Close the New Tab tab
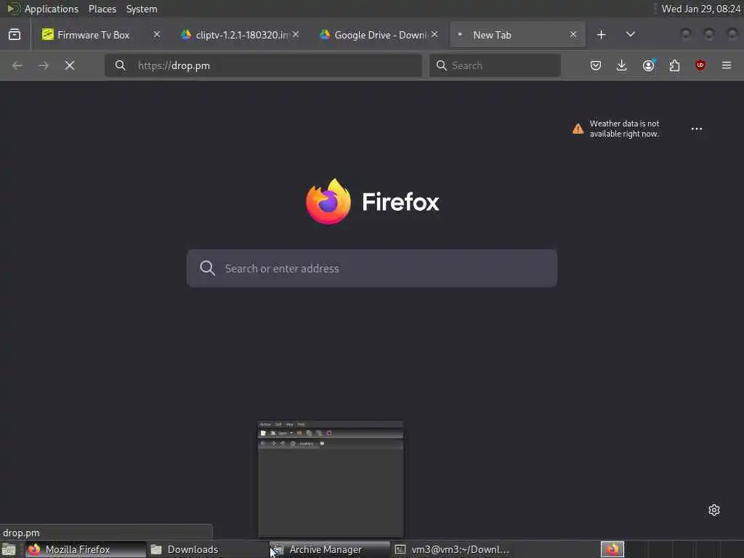The image size is (744, 558). point(573,35)
